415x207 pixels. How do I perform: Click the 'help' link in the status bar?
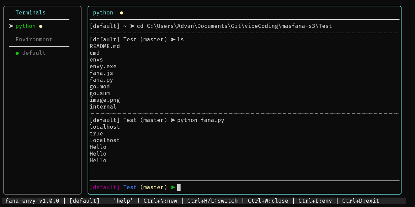[123, 201]
